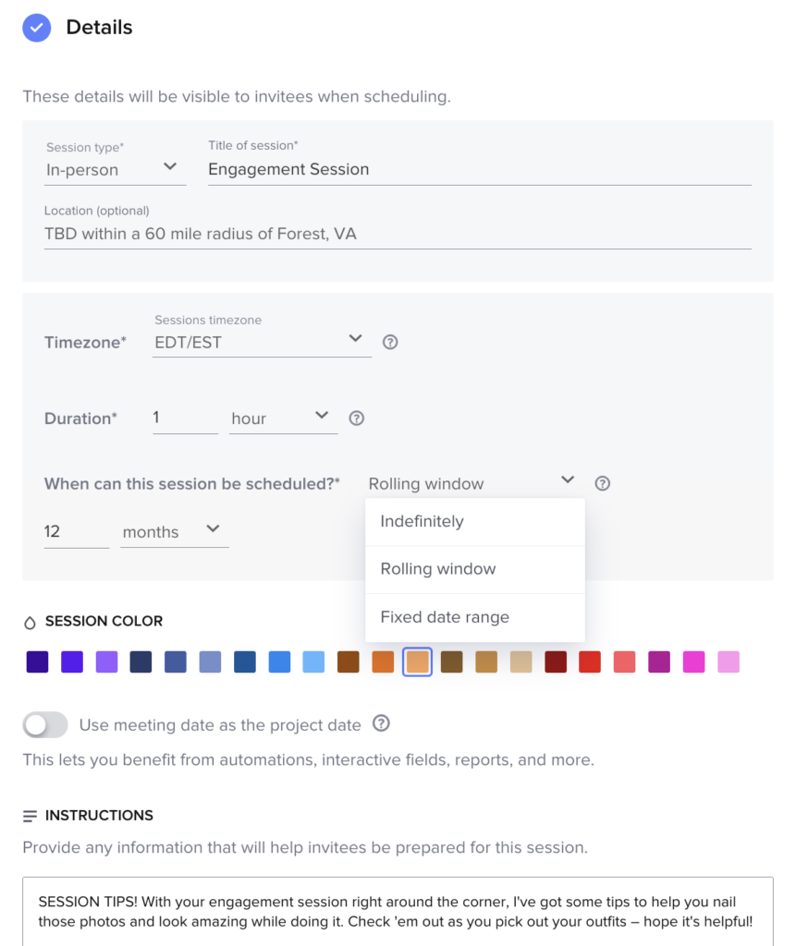This screenshot has height=946, width=796.
Task: Expand the Sessions timezone EDT/EST dropdown
Action: 262,342
